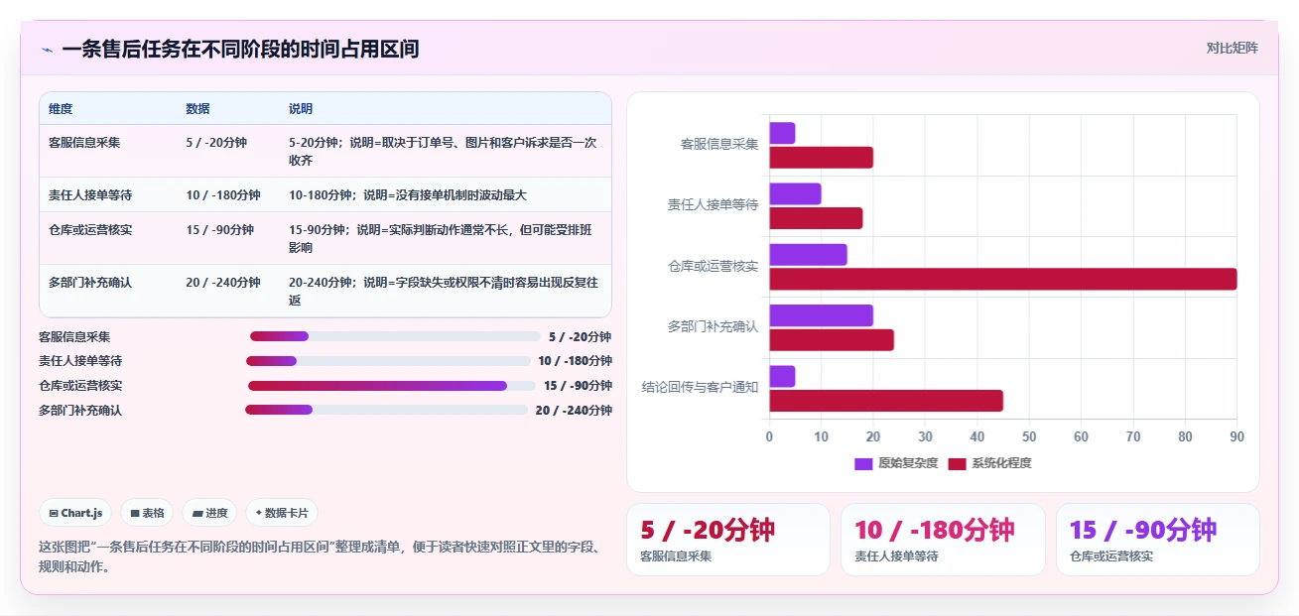The width and height of the screenshot is (1299, 616).
Task: Click the purple bar for 仓库或运营核实
Action: point(808,255)
